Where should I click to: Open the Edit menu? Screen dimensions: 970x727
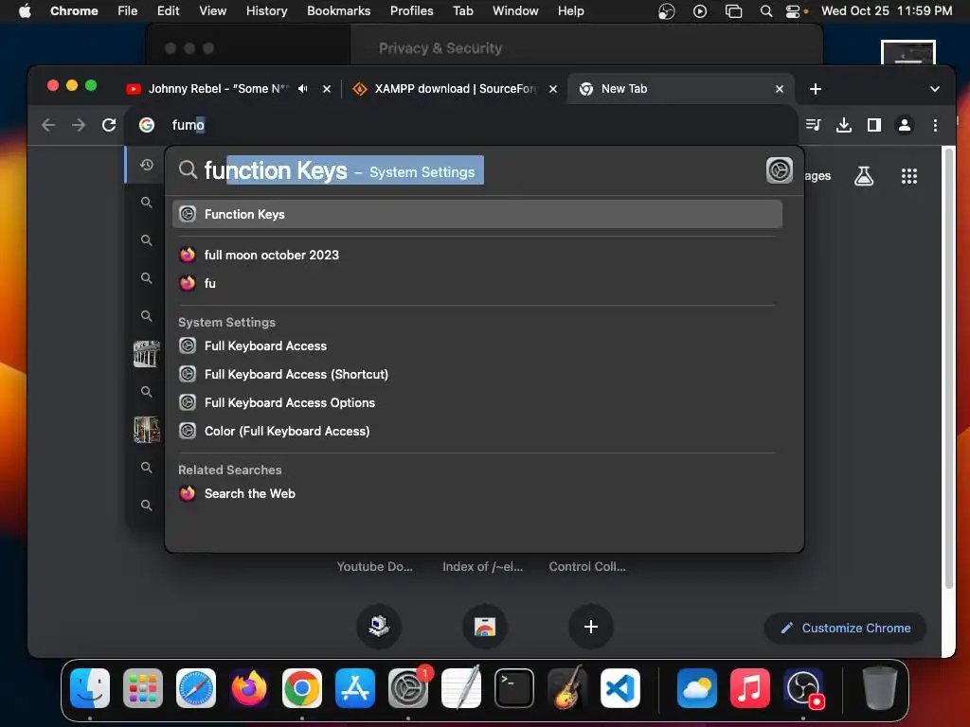coord(168,11)
